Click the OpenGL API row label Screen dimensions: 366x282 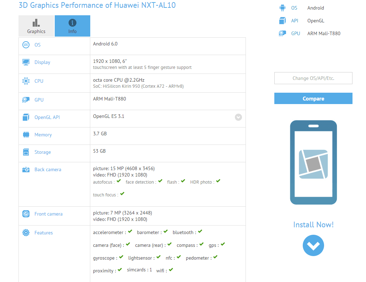pyautogui.click(x=47, y=117)
